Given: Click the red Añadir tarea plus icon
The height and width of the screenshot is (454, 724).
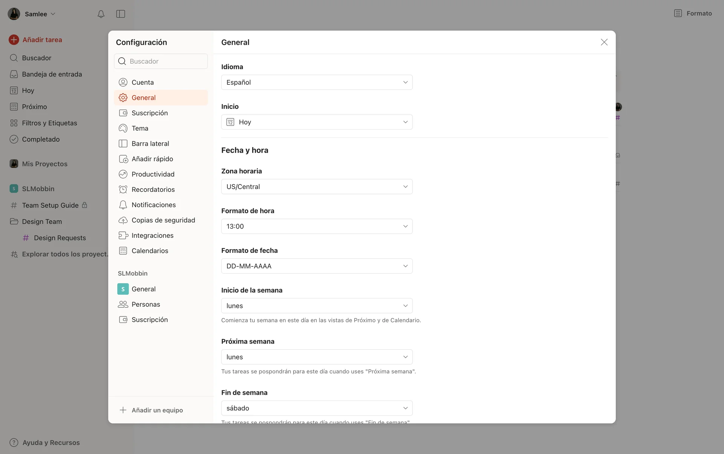Looking at the screenshot, I should coord(14,40).
